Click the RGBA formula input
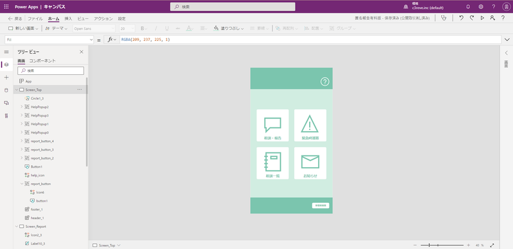 pos(310,40)
